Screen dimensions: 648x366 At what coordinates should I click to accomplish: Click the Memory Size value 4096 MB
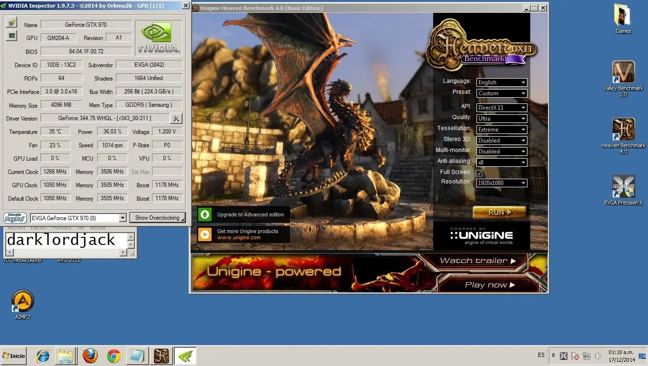(x=61, y=105)
